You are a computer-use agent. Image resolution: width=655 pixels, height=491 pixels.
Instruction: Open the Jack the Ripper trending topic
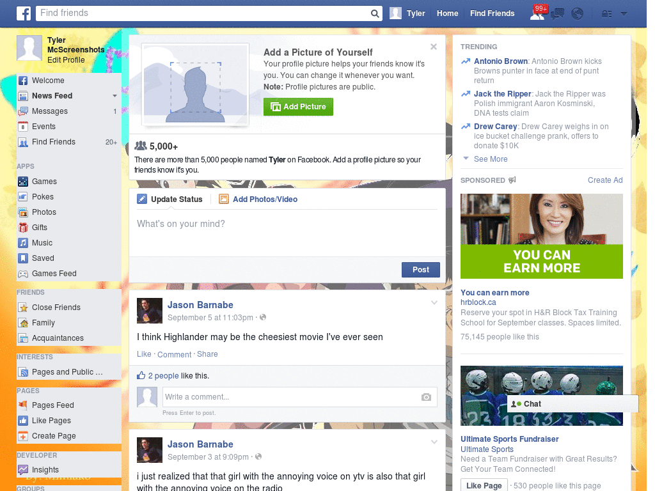coord(502,94)
